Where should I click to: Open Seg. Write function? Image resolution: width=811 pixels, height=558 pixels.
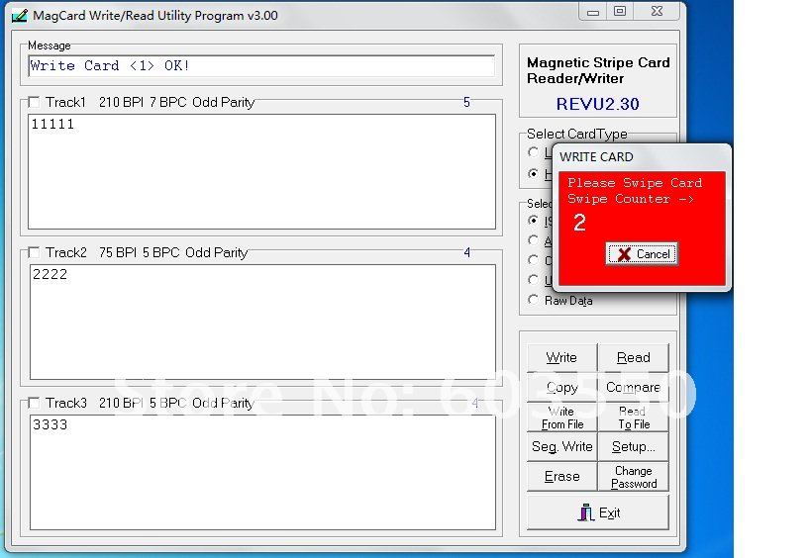(561, 446)
